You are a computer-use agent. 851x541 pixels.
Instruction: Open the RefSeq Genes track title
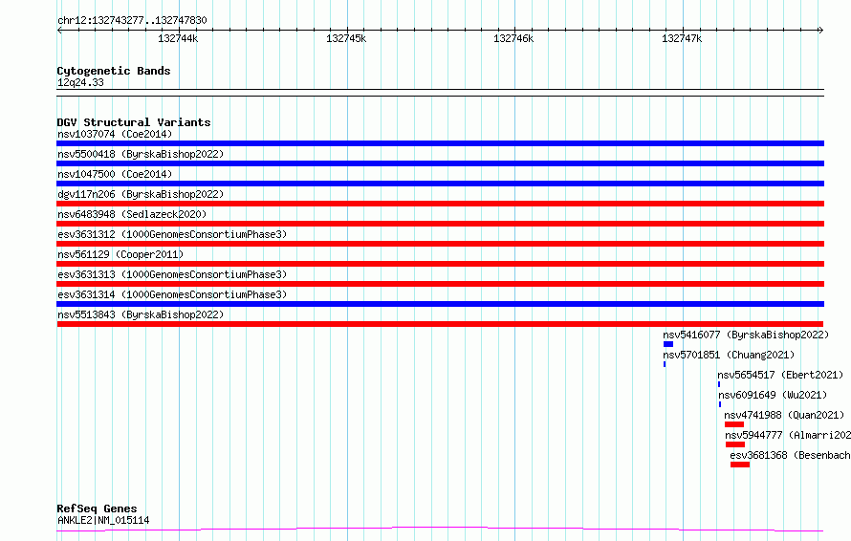pyautogui.click(x=97, y=509)
